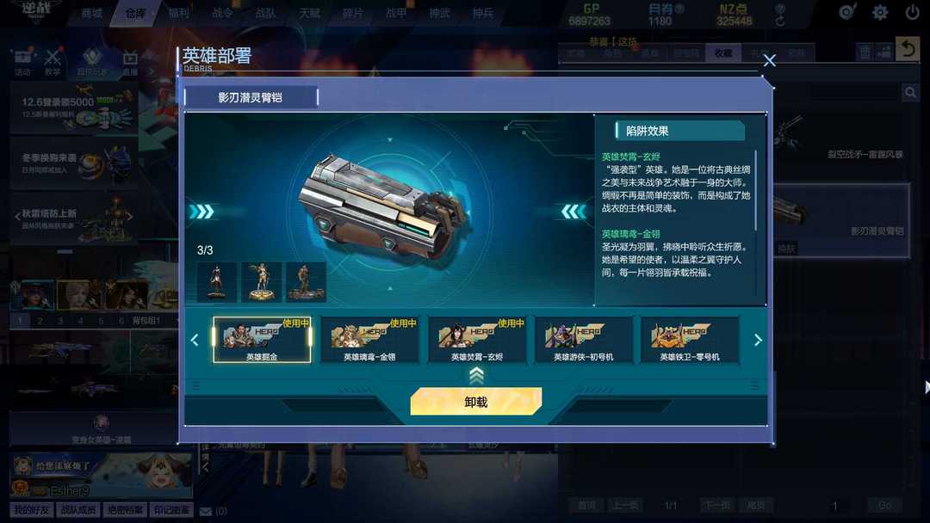Select the 英雄掘金 hero card
The height and width of the screenshot is (523, 930).
pos(262,340)
